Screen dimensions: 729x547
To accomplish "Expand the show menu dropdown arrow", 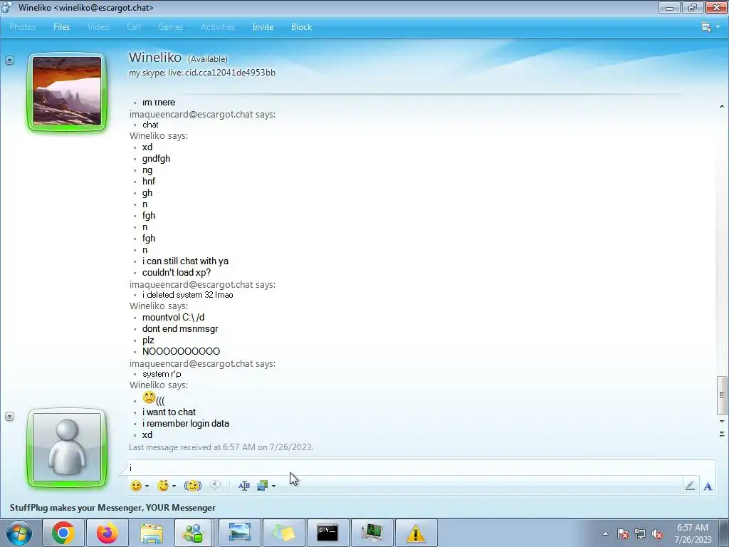I will [x=718, y=27].
